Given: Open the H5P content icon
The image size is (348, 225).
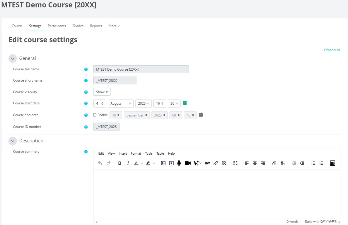Looking at the screenshot, I should 207,163.
